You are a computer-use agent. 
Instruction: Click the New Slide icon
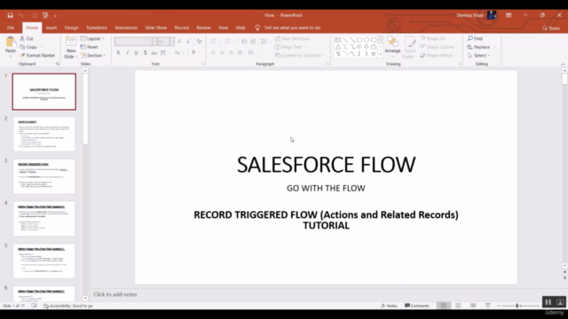[71, 42]
